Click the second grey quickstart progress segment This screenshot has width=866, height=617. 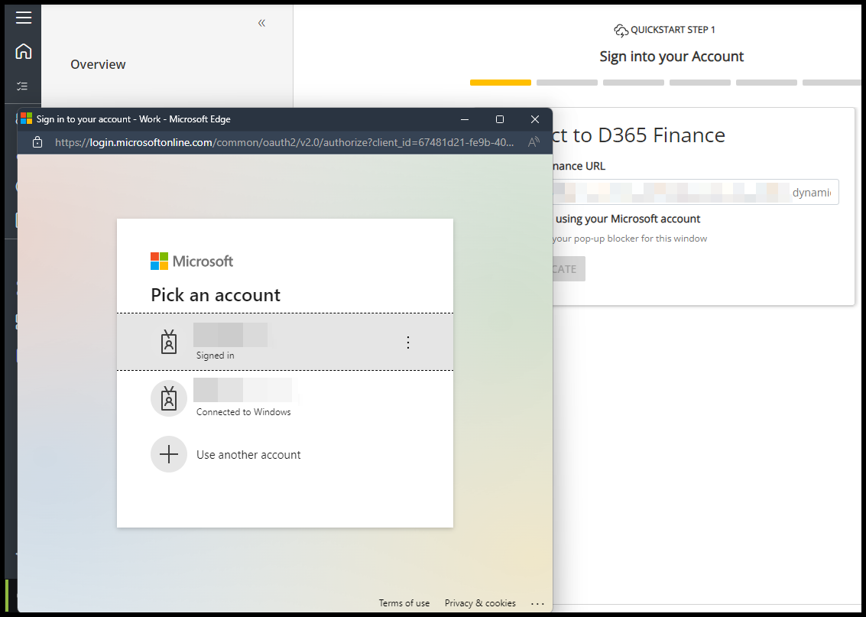tap(567, 83)
